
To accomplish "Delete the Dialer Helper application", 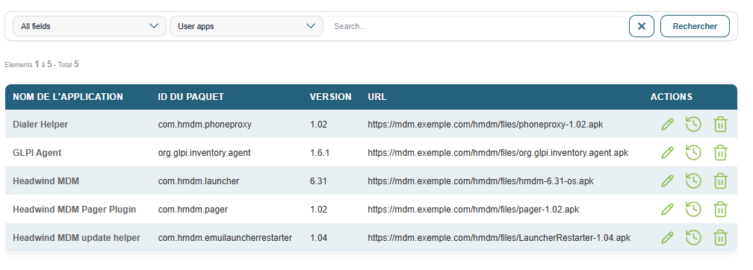I will click(720, 125).
